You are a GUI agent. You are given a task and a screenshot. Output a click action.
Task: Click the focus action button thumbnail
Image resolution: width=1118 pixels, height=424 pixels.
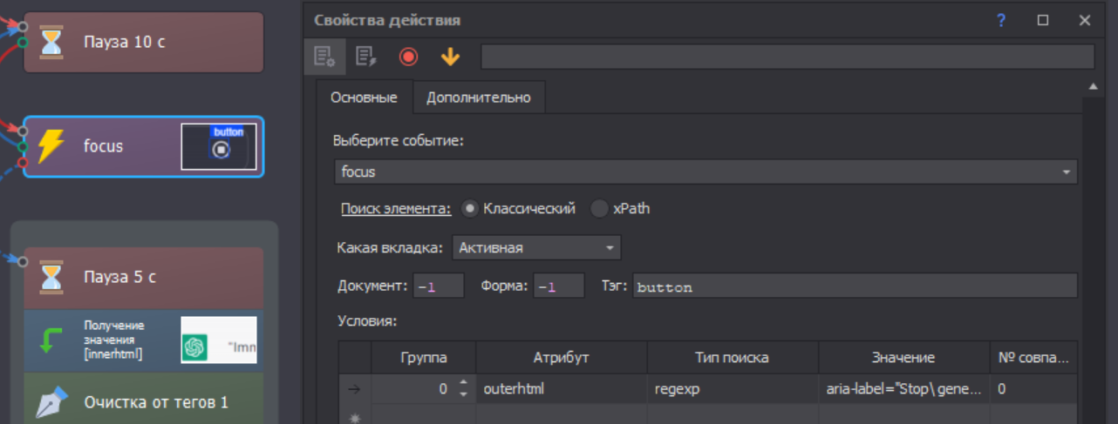pos(219,146)
